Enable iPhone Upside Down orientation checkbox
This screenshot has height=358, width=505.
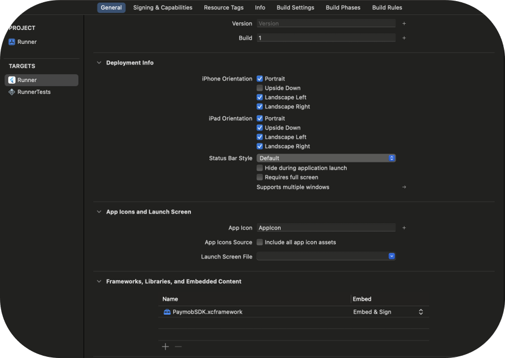(260, 88)
